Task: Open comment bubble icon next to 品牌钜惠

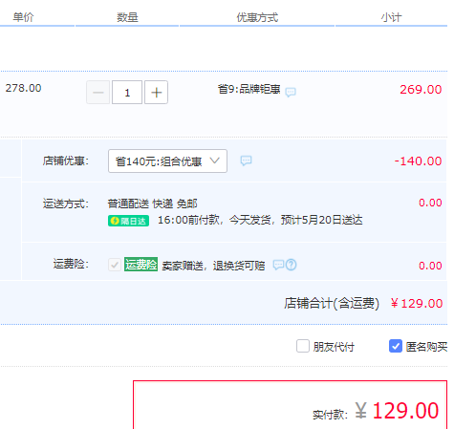Action: 291,93
